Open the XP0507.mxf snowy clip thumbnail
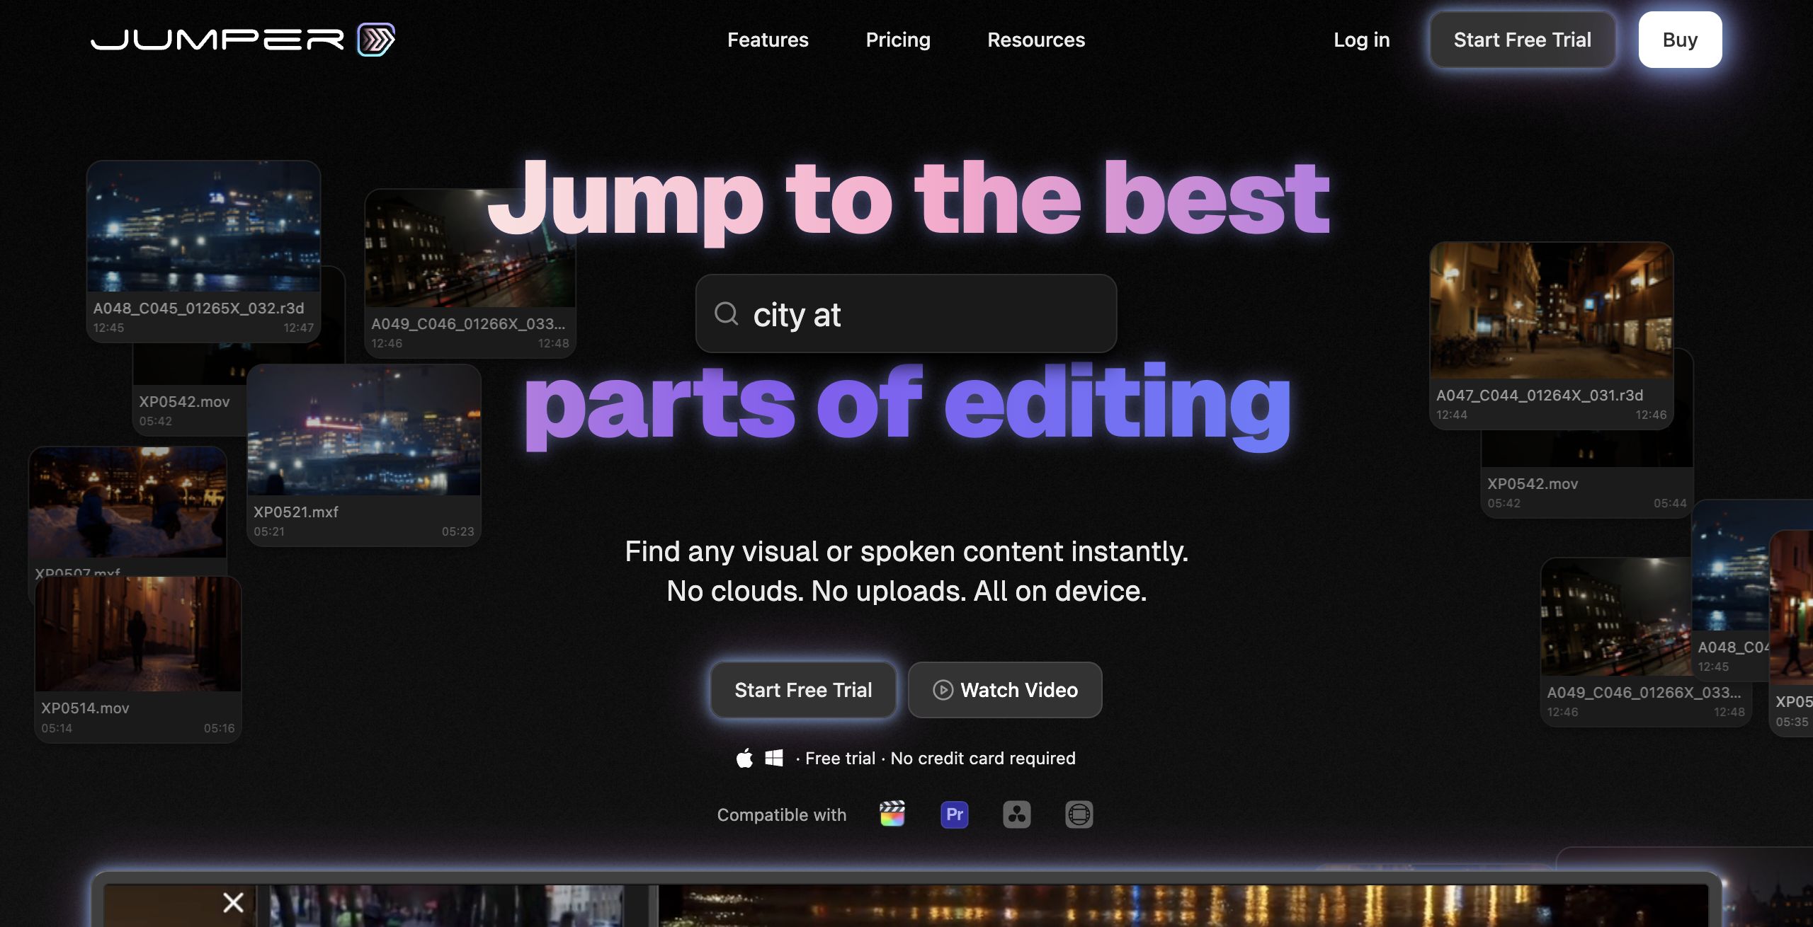The image size is (1813, 927). click(x=127, y=502)
